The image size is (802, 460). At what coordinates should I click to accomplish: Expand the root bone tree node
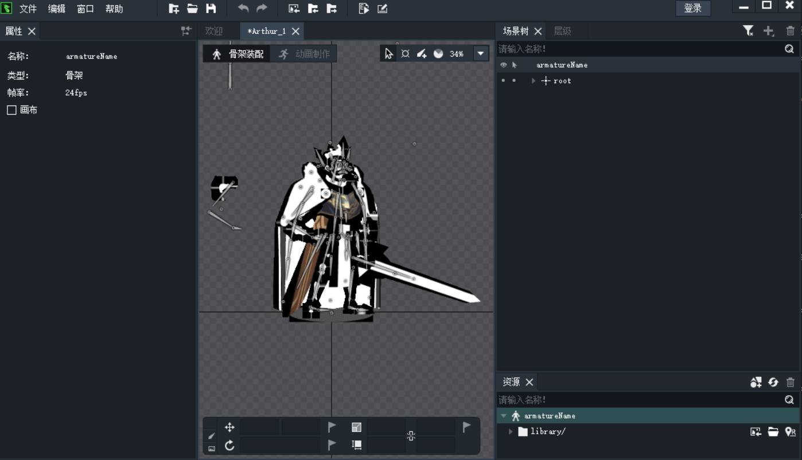click(534, 81)
